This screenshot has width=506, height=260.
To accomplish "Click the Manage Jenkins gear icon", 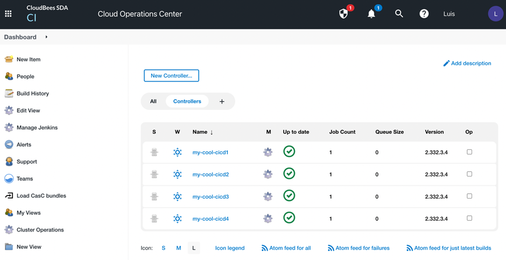I will (9, 128).
